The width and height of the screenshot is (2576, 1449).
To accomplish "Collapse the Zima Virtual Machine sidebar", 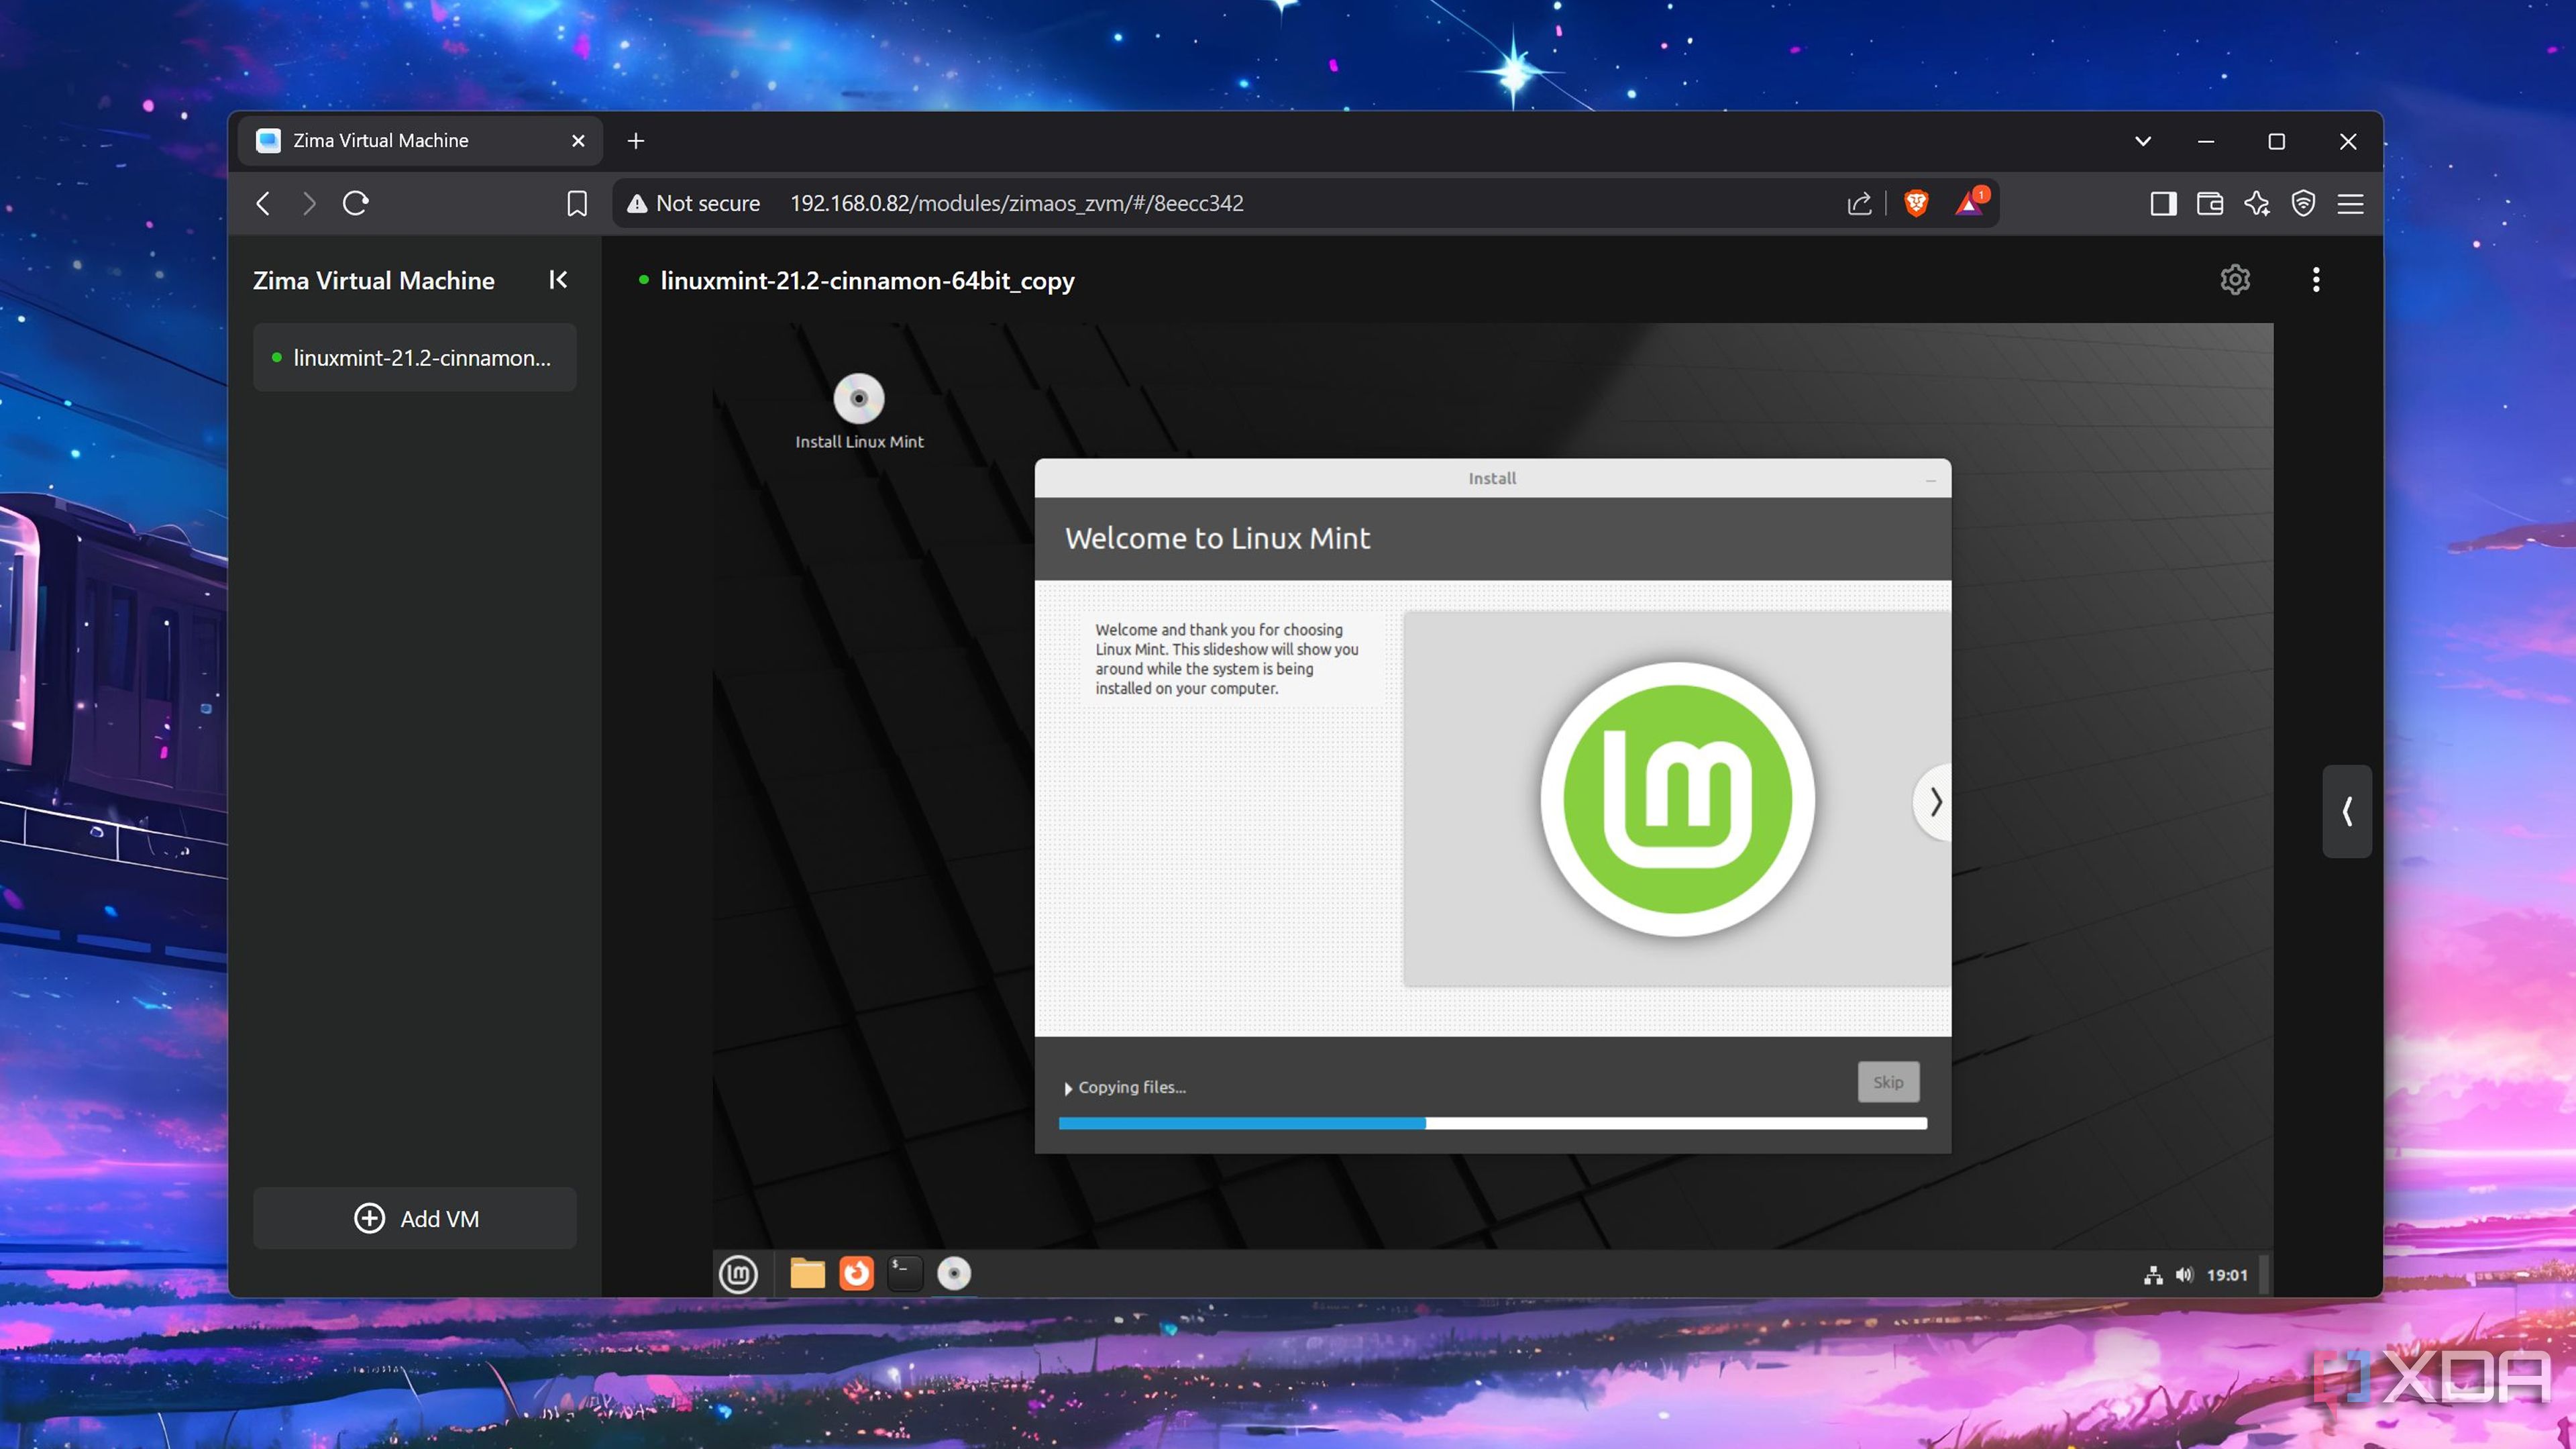I will (x=558, y=280).
